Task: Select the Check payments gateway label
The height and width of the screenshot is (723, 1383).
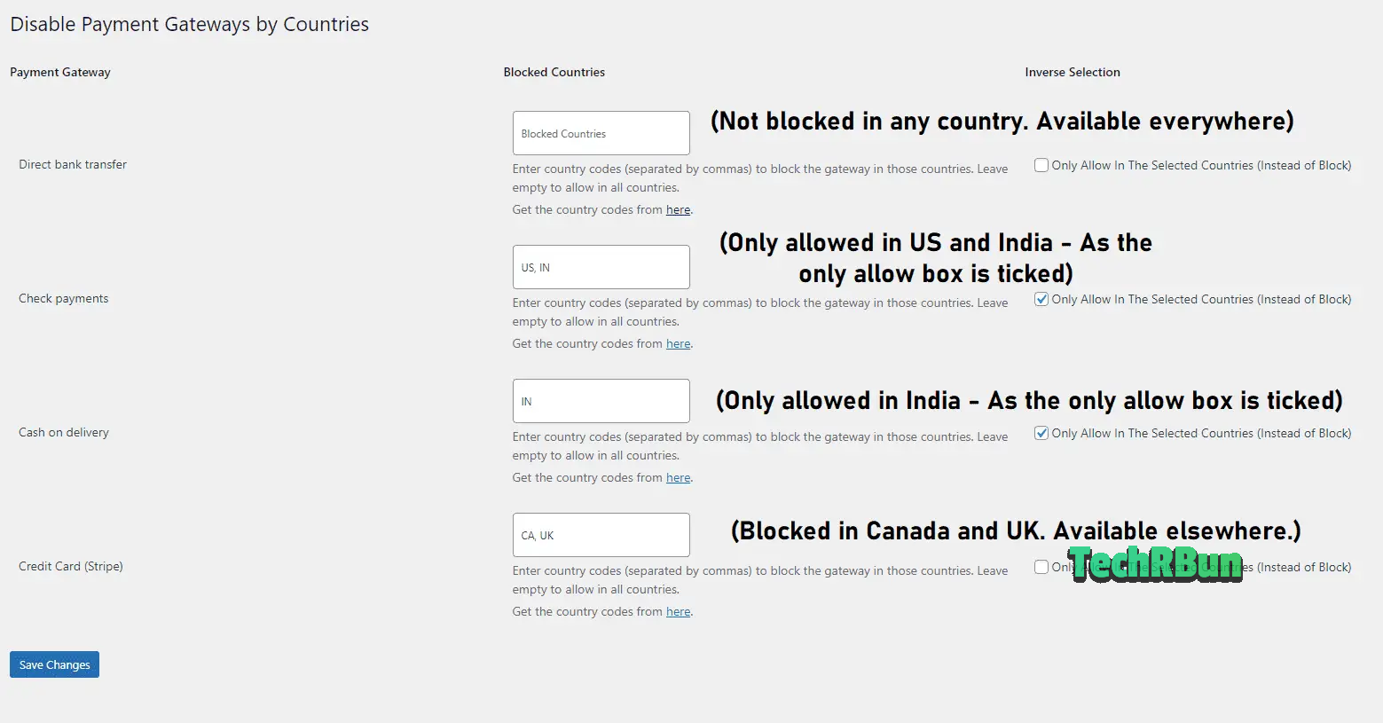Action: pyautogui.click(x=64, y=298)
